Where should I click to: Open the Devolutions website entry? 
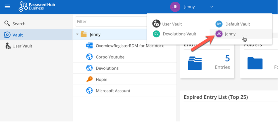click(x=107, y=68)
